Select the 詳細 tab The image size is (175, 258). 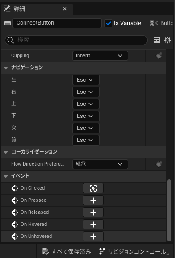19,9
